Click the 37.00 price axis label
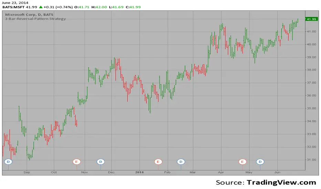 [312, 83]
